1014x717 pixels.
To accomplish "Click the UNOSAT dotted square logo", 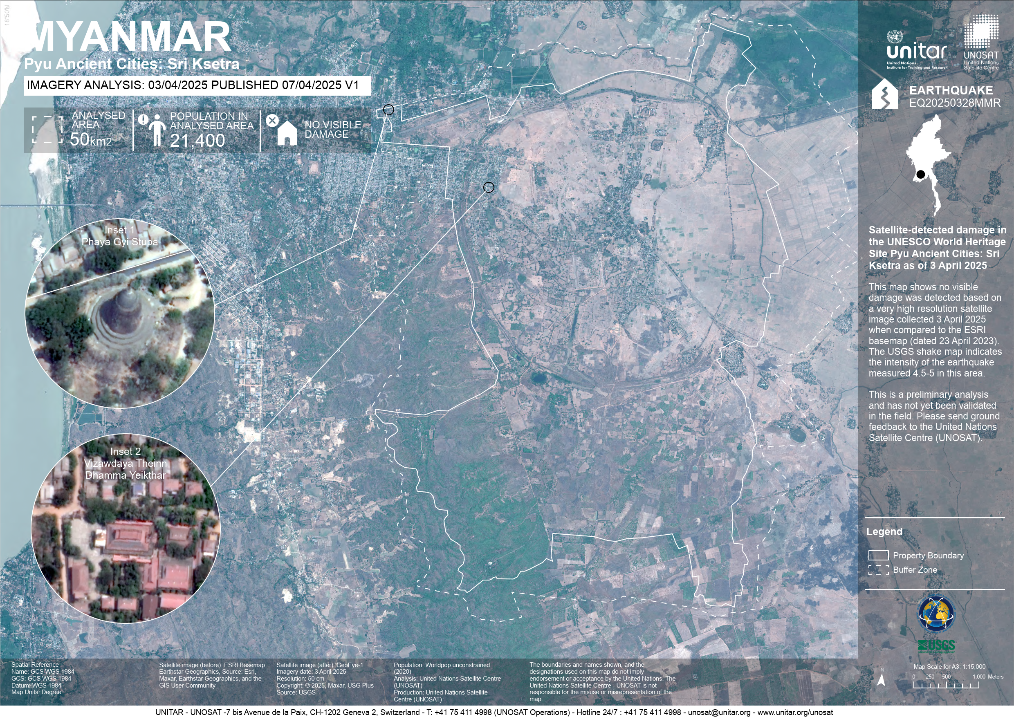I will coord(981,32).
